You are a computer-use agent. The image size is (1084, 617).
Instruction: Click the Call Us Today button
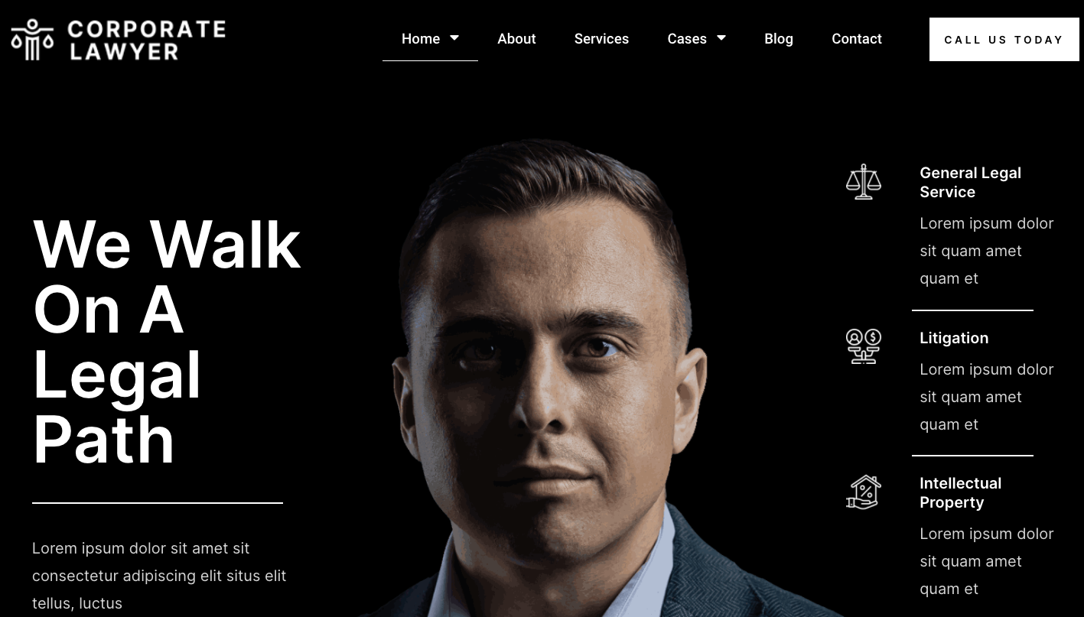1004,40
